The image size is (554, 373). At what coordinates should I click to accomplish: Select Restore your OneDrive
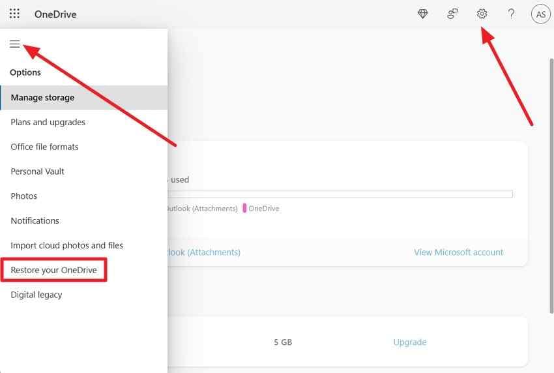pos(53,270)
